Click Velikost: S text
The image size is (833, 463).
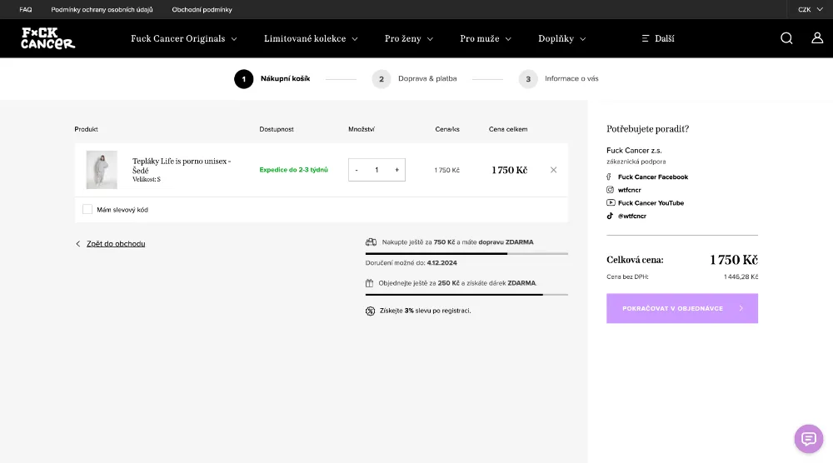[x=147, y=180]
